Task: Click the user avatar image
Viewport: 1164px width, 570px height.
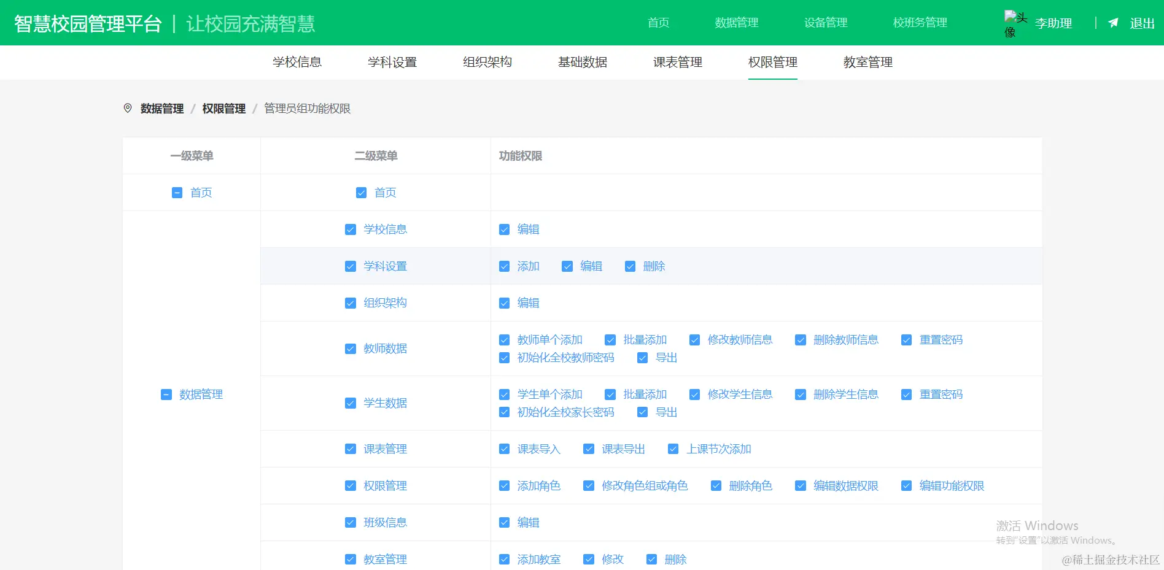Action: click(x=1015, y=24)
